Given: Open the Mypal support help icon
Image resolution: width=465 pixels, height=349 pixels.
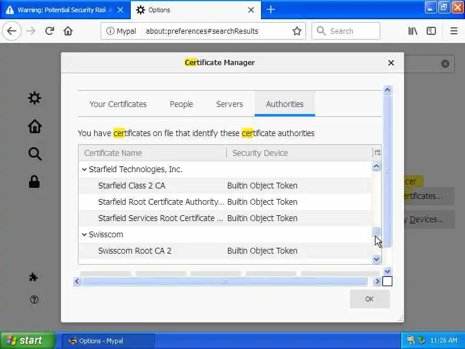Looking at the screenshot, I should pos(34,300).
